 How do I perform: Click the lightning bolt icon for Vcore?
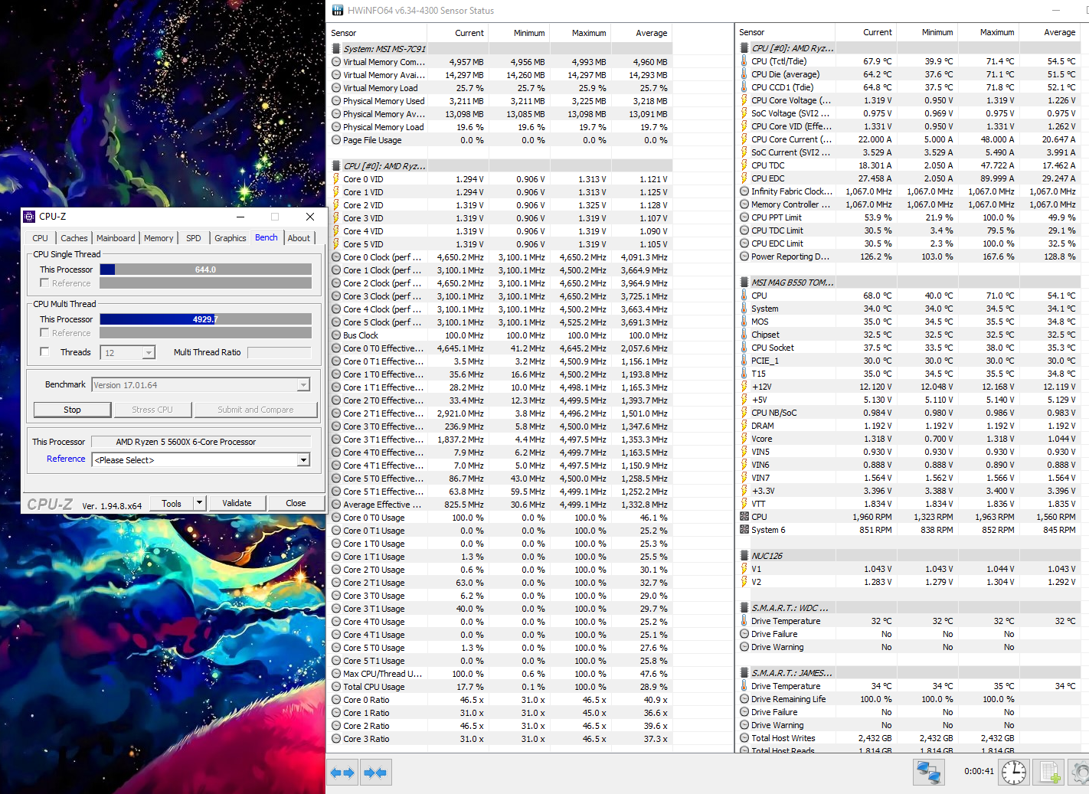(x=744, y=439)
